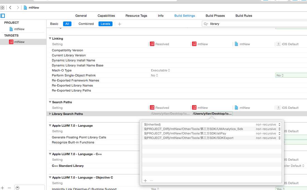Click mtNew target column icon in Linking header

[194, 44]
